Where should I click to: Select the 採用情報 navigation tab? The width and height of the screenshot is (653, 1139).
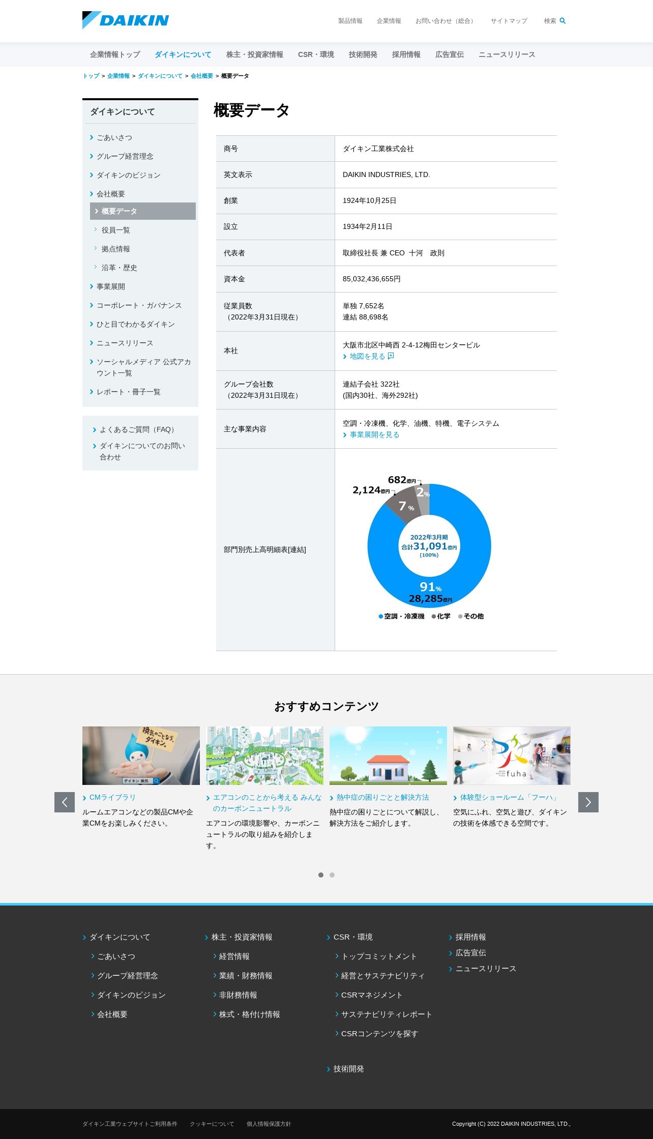click(406, 54)
